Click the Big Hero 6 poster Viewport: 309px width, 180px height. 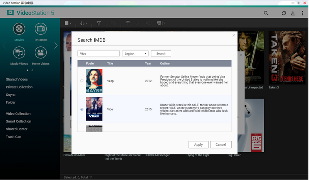[251, 126]
